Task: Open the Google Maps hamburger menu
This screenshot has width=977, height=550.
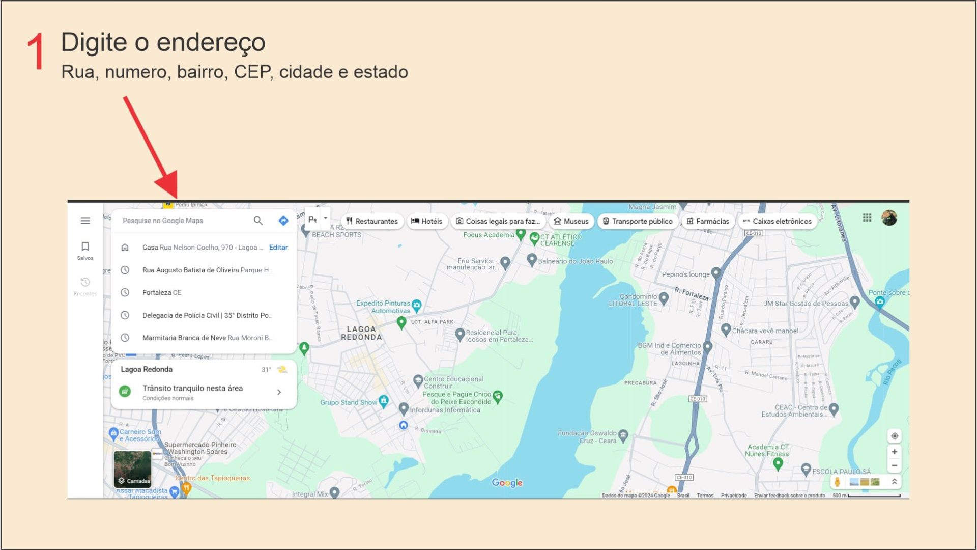Action: [85, 221]
